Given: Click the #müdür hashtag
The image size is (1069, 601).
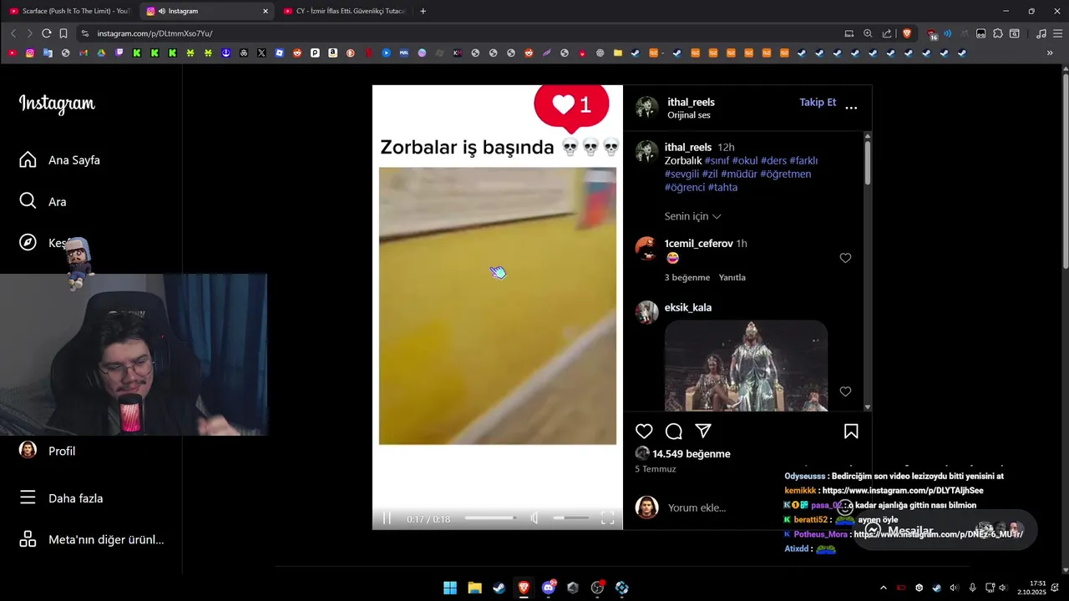Looking at the screenshot, I should click(738, 174).
